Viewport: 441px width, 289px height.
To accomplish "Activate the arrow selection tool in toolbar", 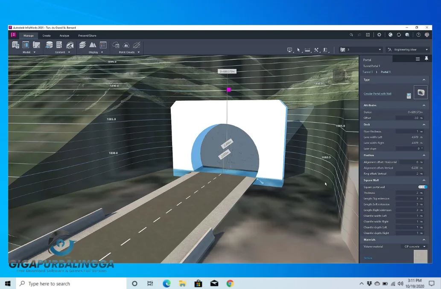I will [x=298, y=50].
